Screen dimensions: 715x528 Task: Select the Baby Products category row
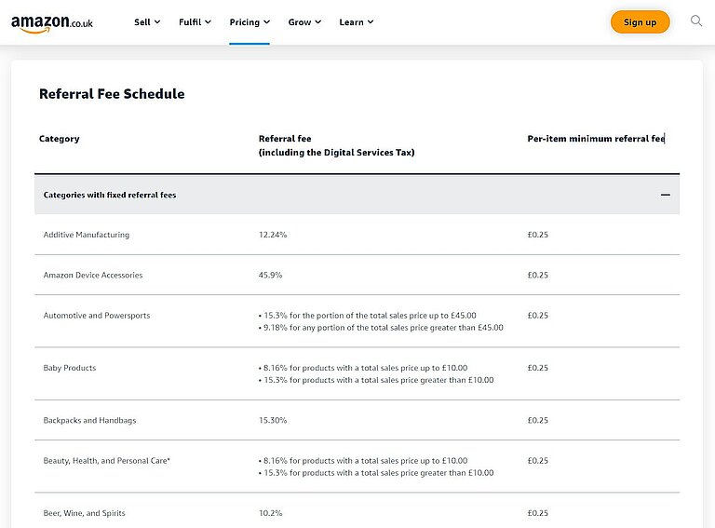tap(70, 368)
